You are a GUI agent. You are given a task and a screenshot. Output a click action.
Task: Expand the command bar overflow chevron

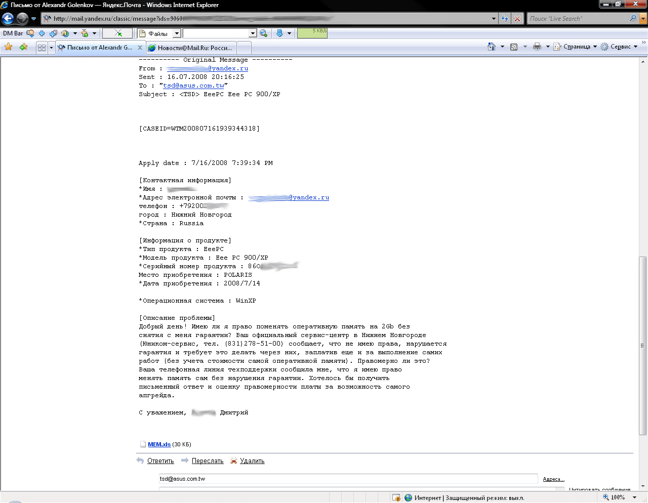coord(643,44)
